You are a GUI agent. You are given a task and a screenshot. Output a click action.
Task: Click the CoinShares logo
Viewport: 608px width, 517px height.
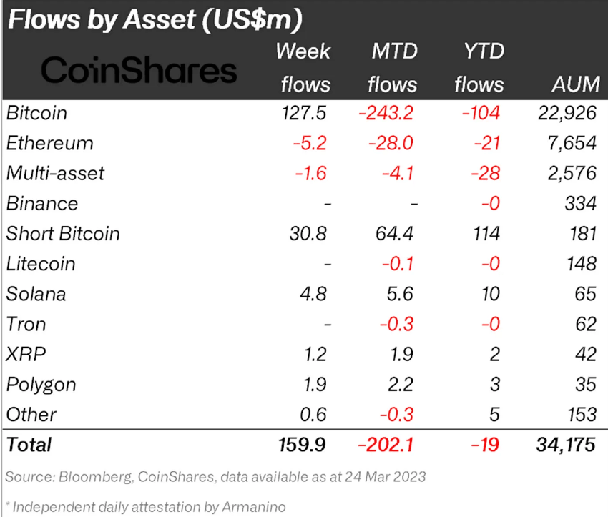[139, 70]
